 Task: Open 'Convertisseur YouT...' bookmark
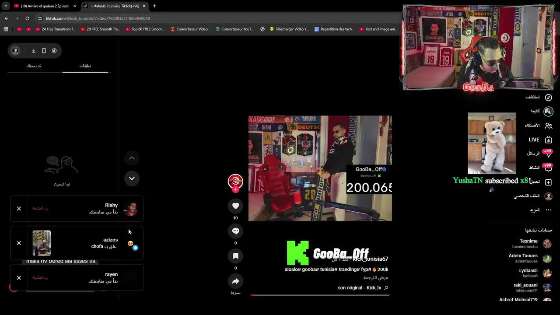(x=234, y=29)
